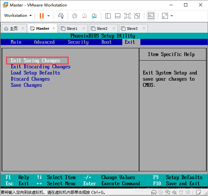Click the Esc Exit hint text
Screen dimensions: 208x196
coord(17,183)
